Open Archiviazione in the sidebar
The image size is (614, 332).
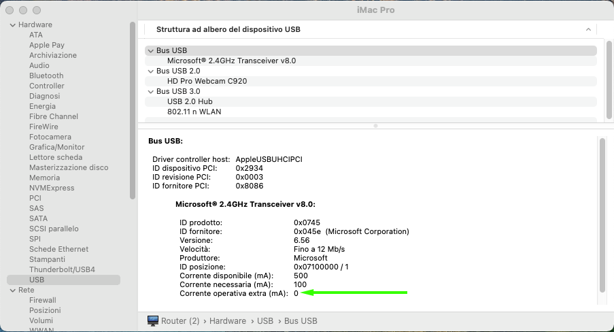pos(53,55)
